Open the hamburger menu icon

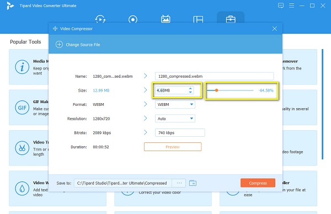[291, 6]
